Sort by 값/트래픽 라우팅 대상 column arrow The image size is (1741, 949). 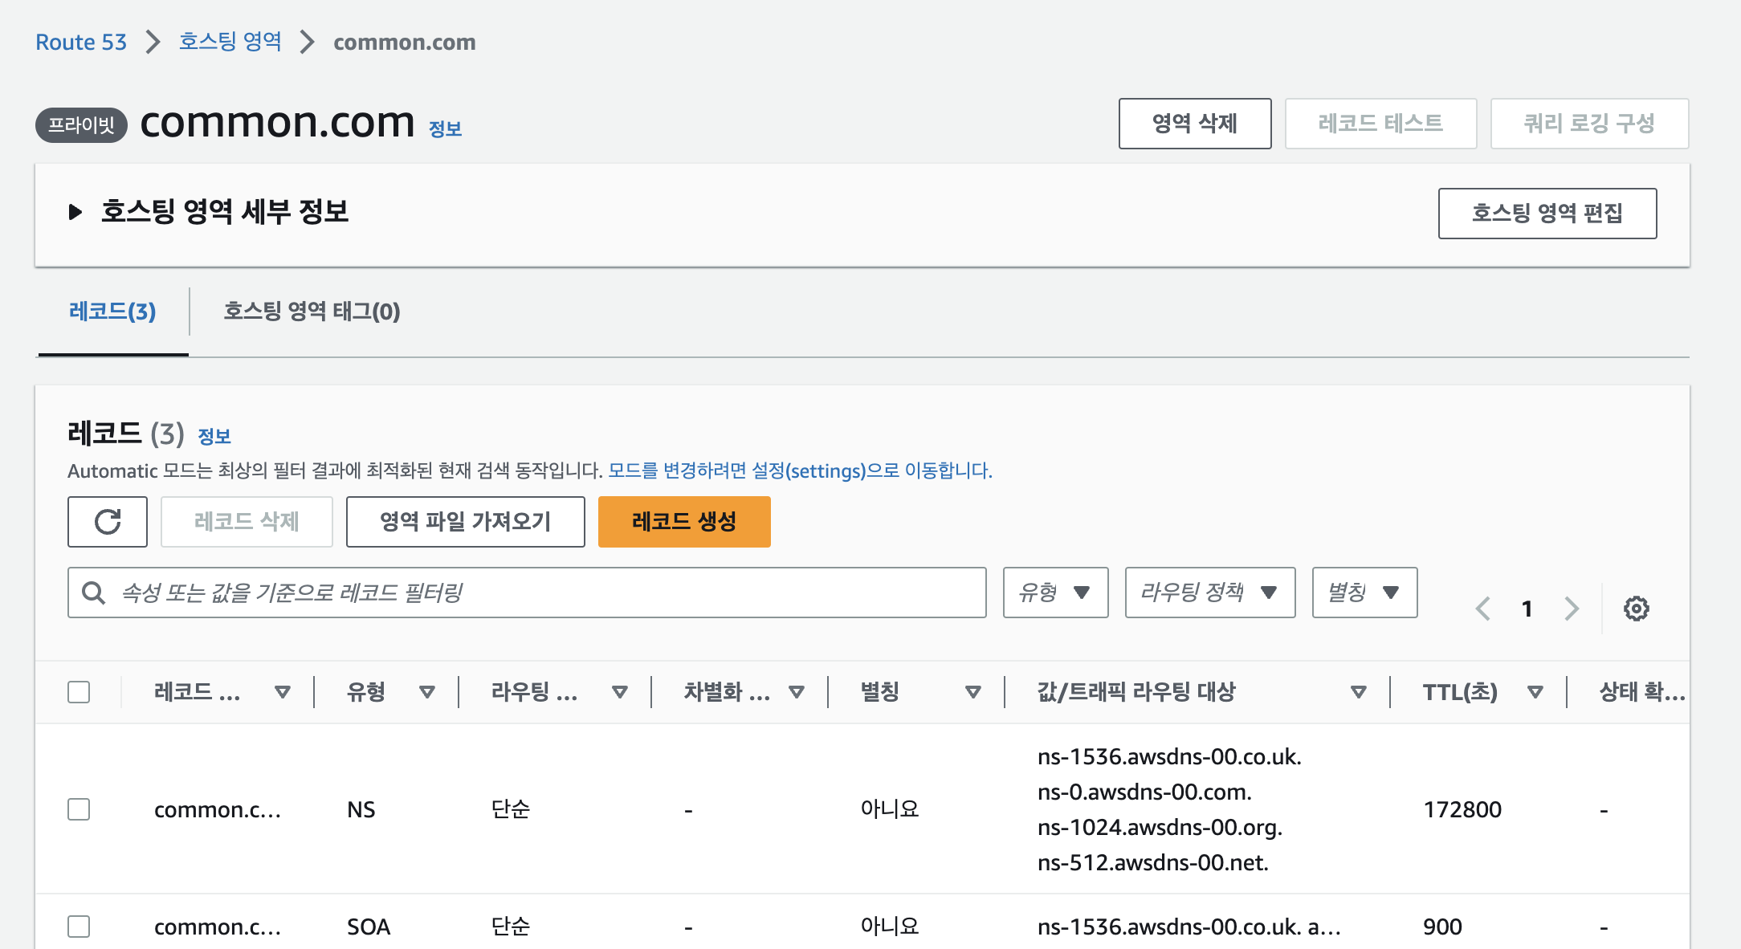tap(1358, 692)
